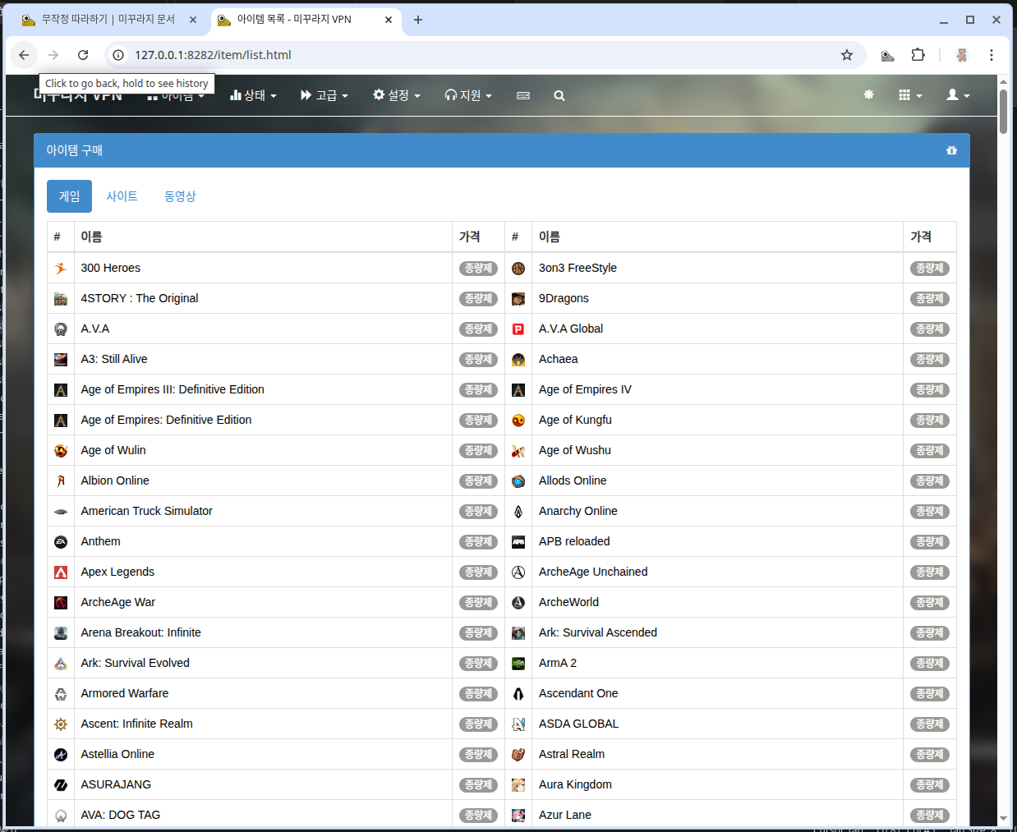The height and width of the screenshot is (832, 1017).
Task: Go back to previous page
Action: tap(24, 55)
